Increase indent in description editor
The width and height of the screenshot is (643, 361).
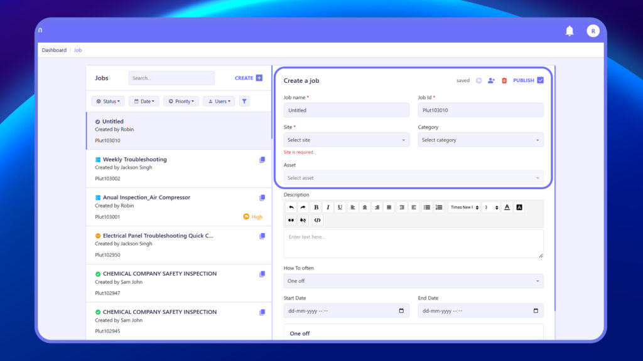[x=402, y=207]
